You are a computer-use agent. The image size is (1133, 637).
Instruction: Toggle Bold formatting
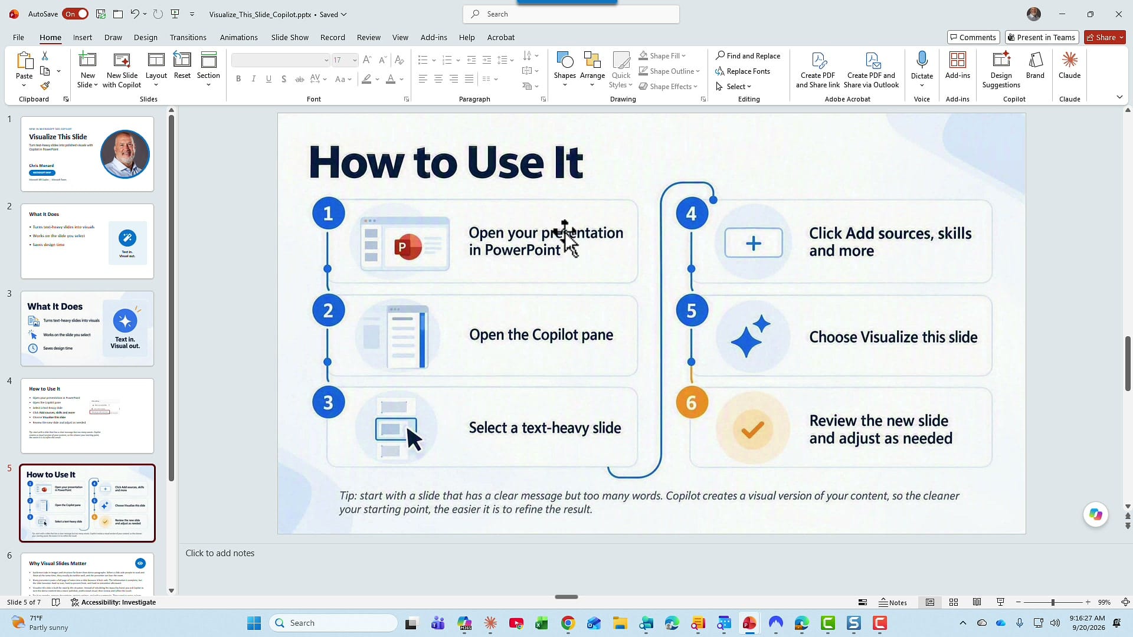(x=238, y=79)
